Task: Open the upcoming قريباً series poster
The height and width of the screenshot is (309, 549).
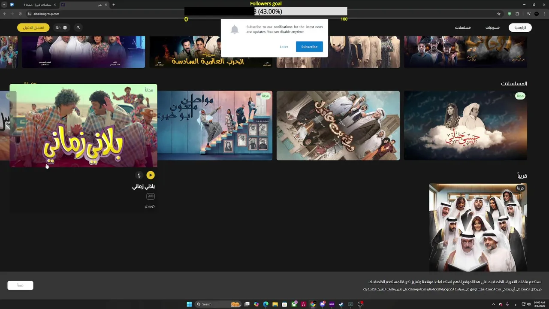Action: (478, 227)
